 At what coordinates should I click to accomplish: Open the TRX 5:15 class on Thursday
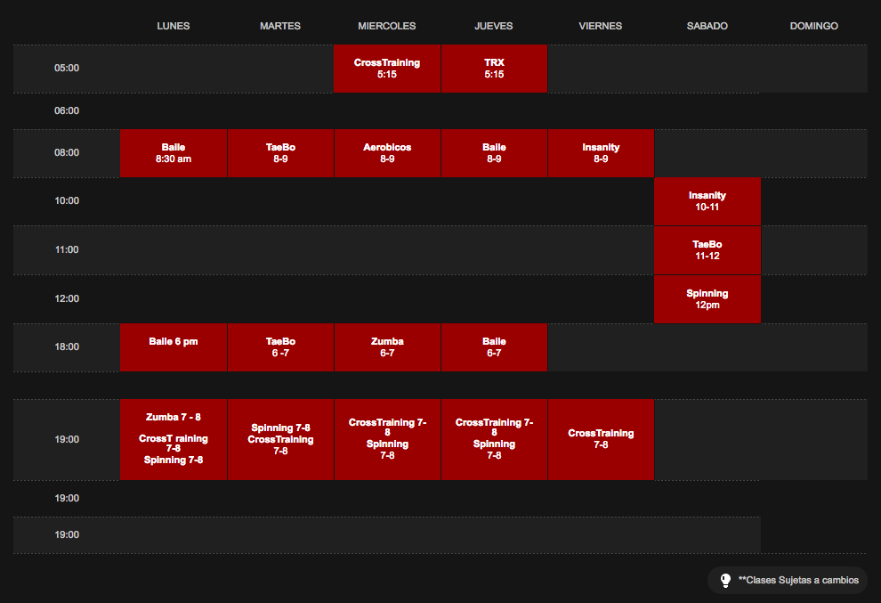click(494, 69)
